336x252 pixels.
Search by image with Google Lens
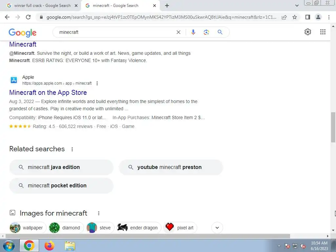point(206,32)
